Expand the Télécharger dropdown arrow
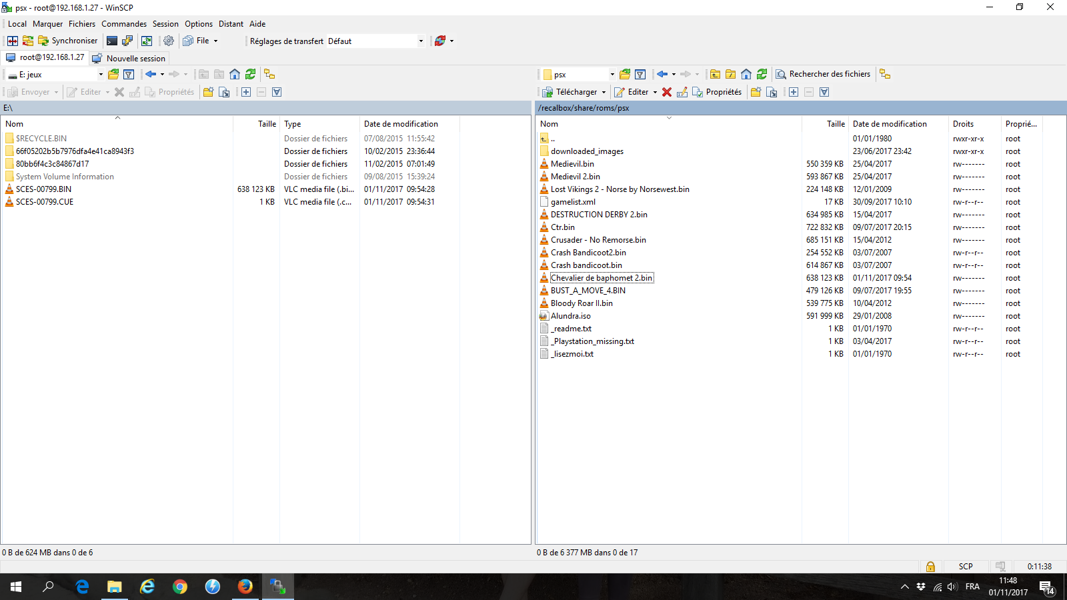The height and width of the screenshot is (600, 1067). click(x=604, y=92)
